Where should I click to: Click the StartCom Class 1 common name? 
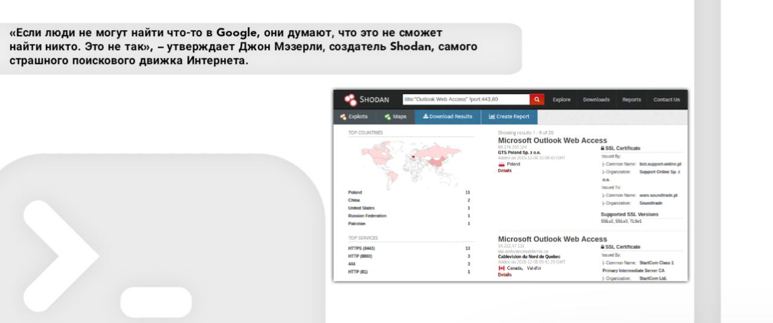[x=656, y=263]
